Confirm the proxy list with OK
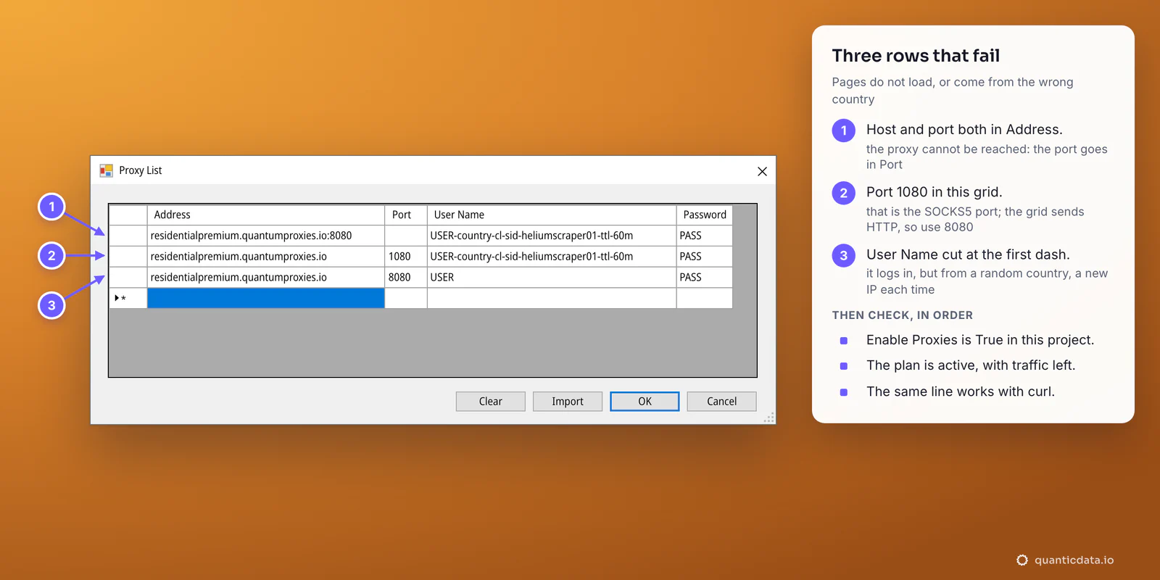 [645, 402]
